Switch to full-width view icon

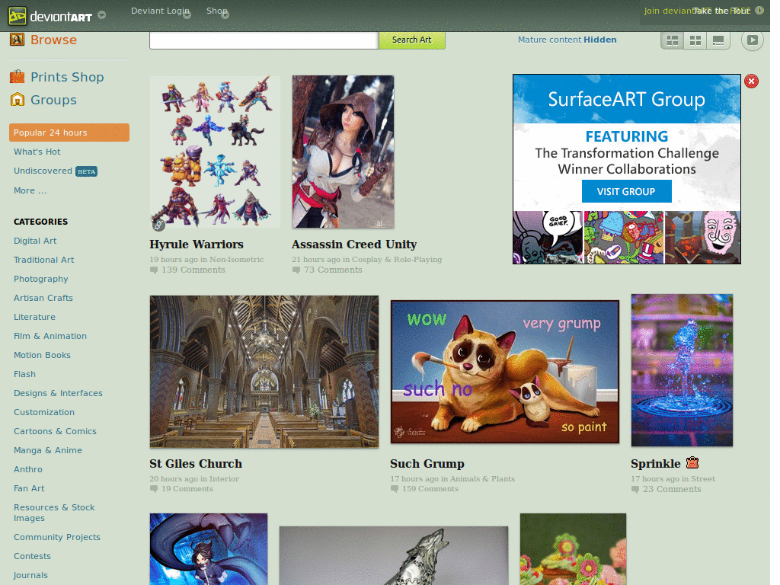tap(718, 40)
